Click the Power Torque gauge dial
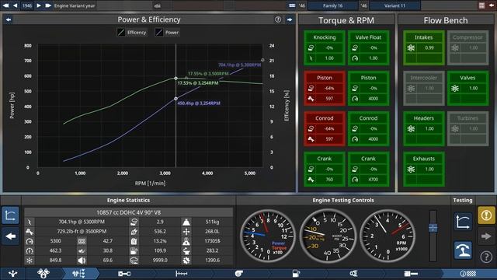Viewport: 497px width, 280px height. coord(268,236)
